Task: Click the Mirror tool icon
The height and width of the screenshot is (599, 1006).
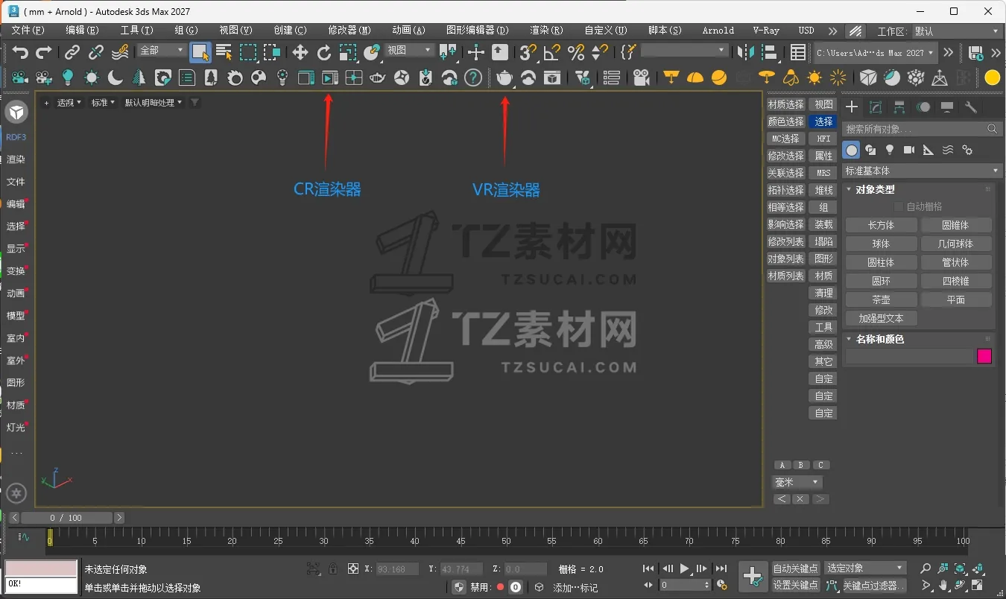Action: (x=745, y=51)
